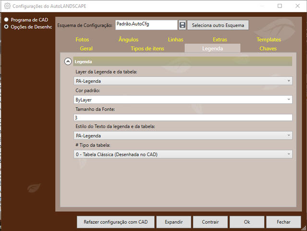Open the Templates tab
307x231 pixels.
tap(269, 39)
